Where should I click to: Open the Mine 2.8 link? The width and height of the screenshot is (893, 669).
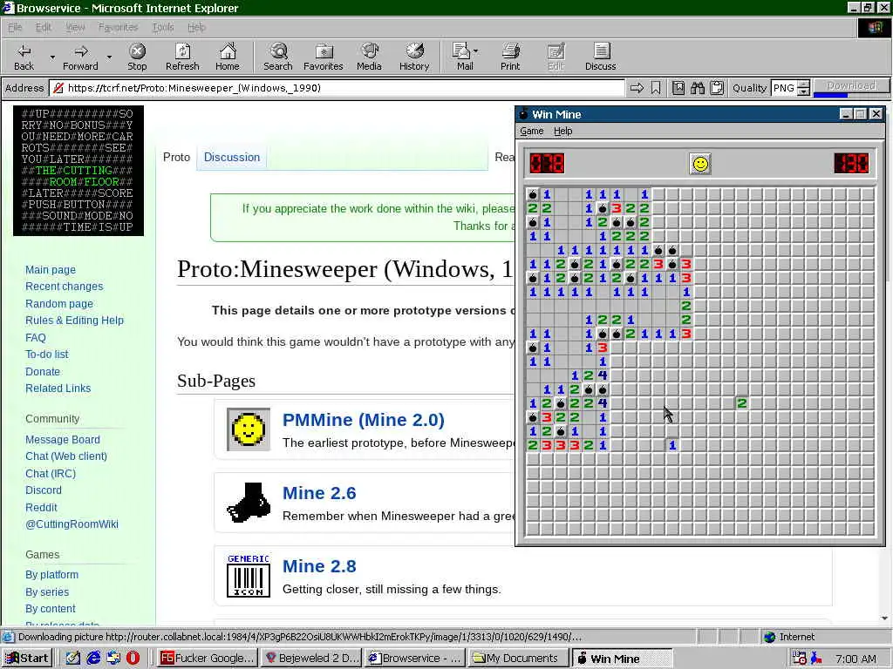(x=319, y=566)
